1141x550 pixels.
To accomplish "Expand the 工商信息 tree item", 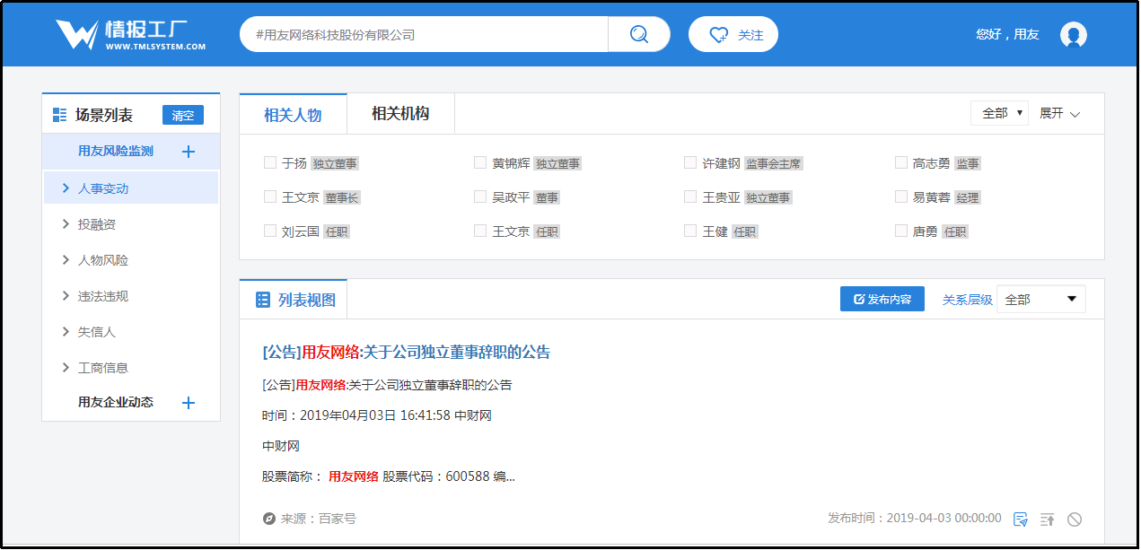I will (x=66, y=368).
